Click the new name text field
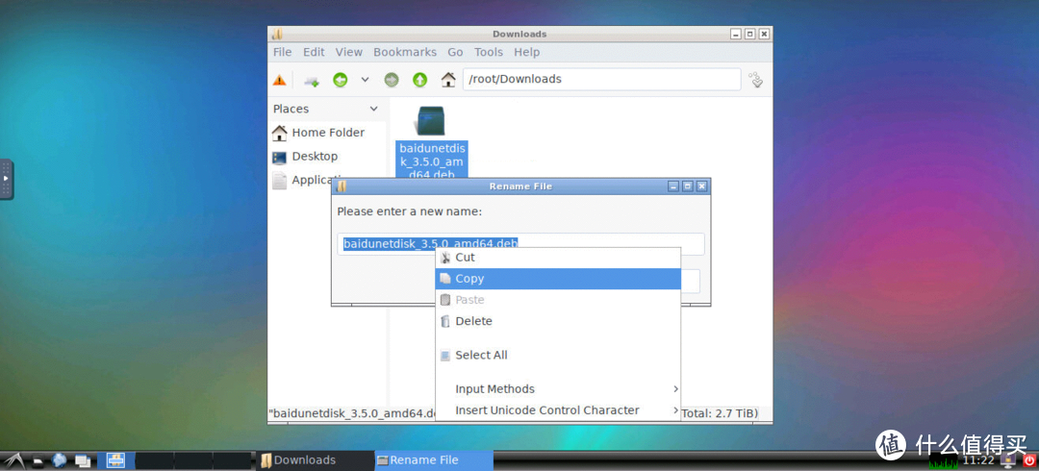This screenshot has height=471, width=1039. tap(520, 244)
